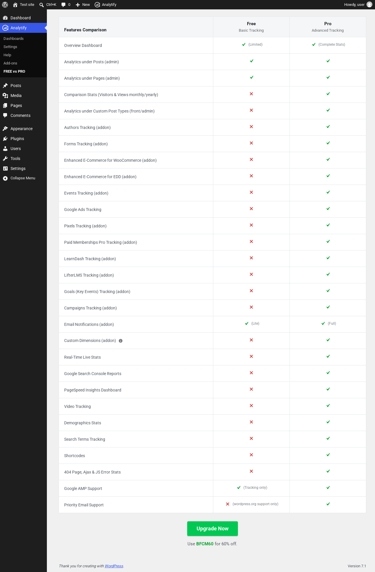This screenshot has height=572, width=375.
Task: Click the Features Comparison heading
Action: 85,30
